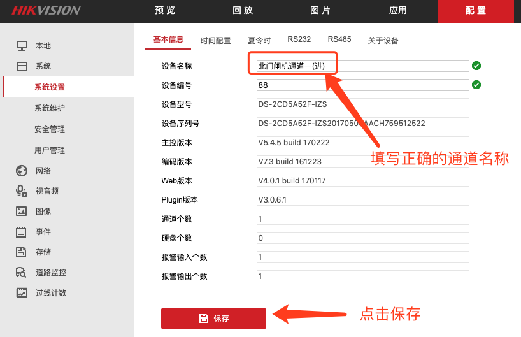The width and height of the screenshot is (521, 337).
Task: Click the system icon beside 系统
Action: (x=22, y=66)
